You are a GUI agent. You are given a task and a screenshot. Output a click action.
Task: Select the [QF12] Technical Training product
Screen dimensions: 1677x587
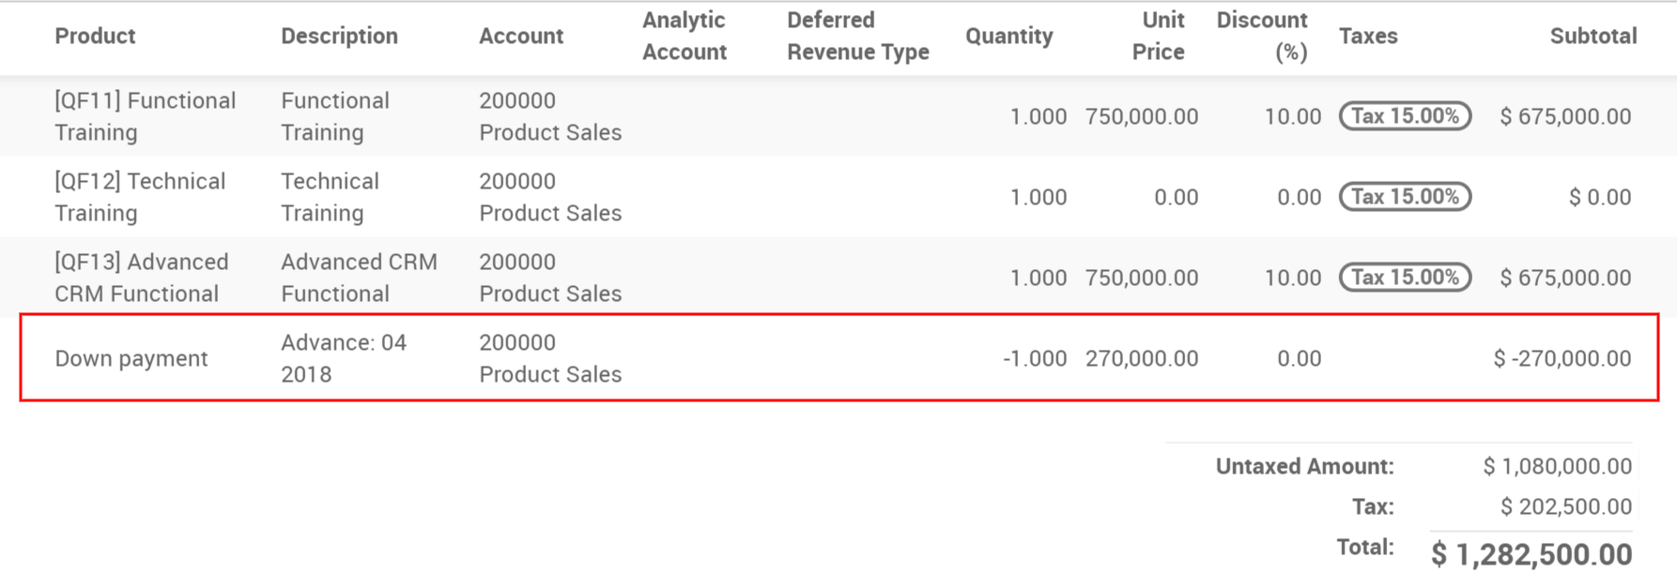140,197
